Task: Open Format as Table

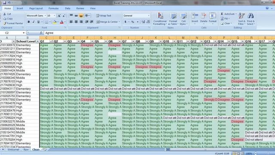Action: click(173, 19)
